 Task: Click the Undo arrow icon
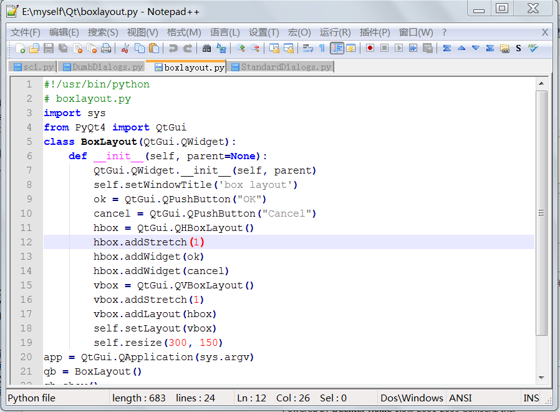(173, 48)
